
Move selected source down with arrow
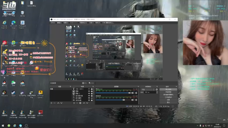[87, 103]
